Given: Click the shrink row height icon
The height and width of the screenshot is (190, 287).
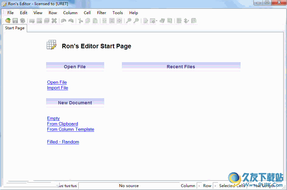Looking at the screenshot, I should (x=119, y=21).
